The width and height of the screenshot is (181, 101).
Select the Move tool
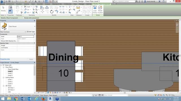click(42, 12)
